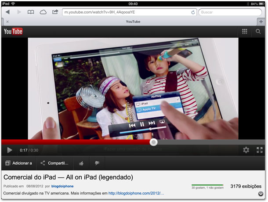Click the 3179 exibições count
268x202 pixels.
(246, 186)
